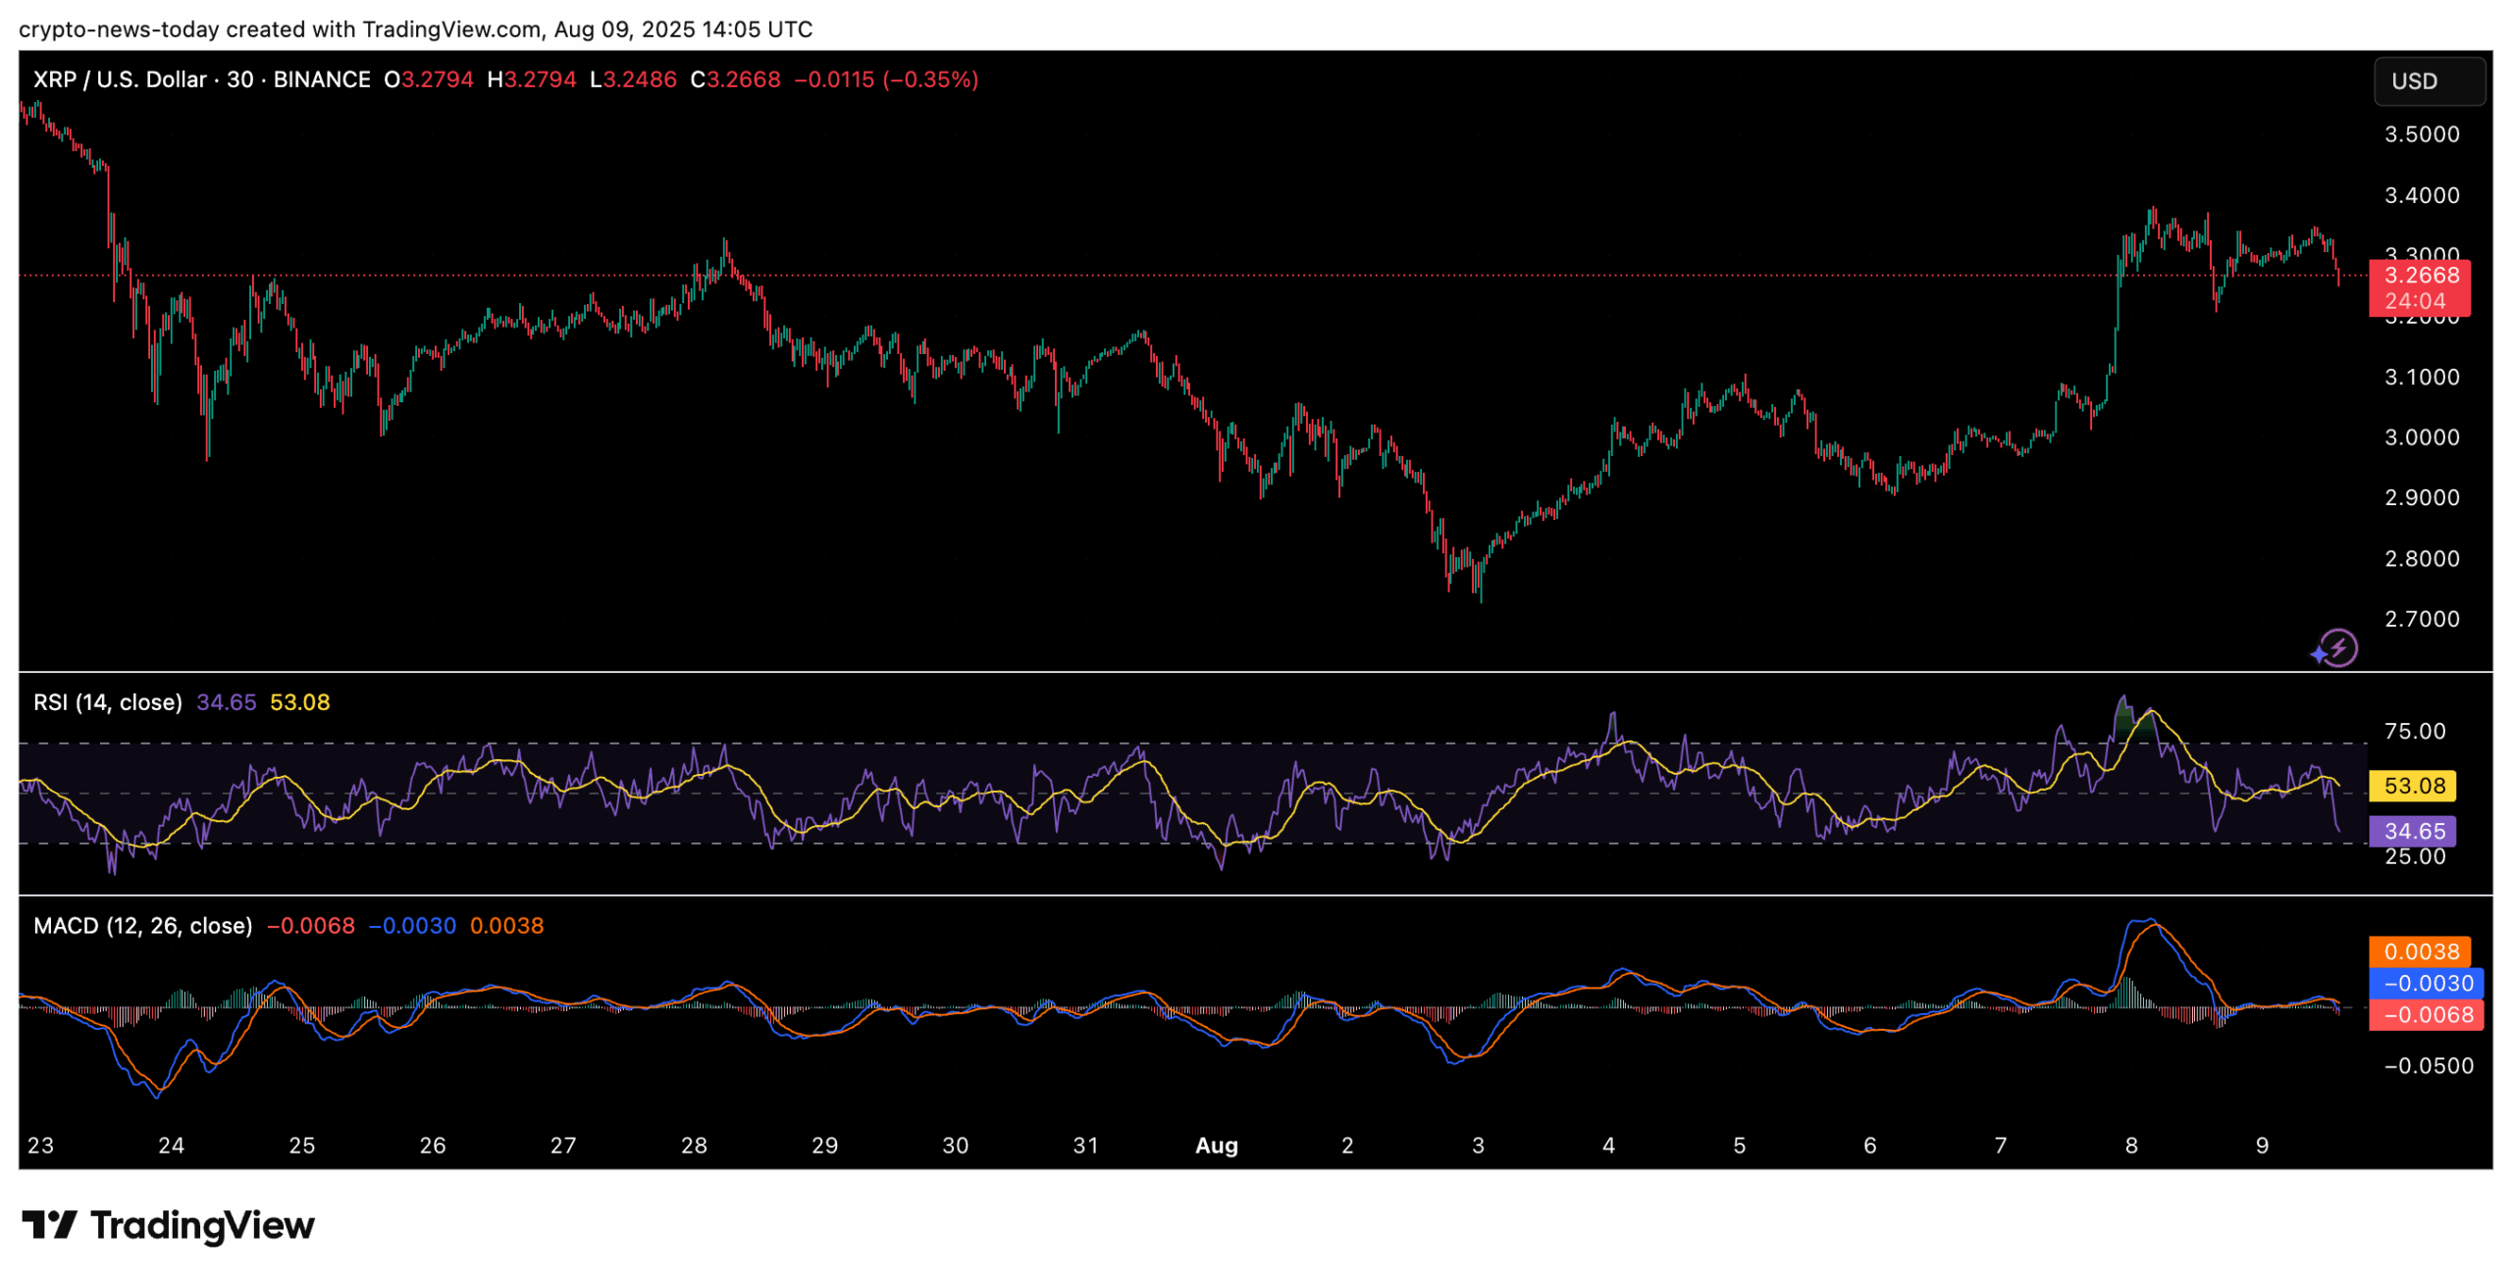The width and height of the screenshot is (2512, 1281).
Task: Click the 2.7000 price scale label
Action: click(x=2421, y=619)
